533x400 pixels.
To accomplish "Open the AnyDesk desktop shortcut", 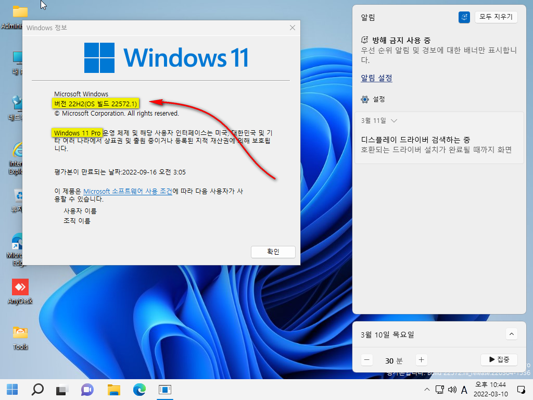I will coord(20,292).
